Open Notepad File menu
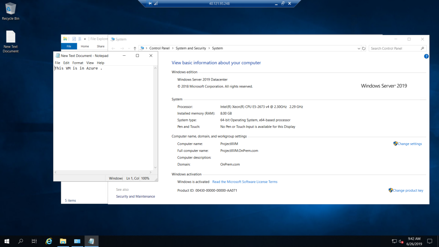 coord(57,63)
